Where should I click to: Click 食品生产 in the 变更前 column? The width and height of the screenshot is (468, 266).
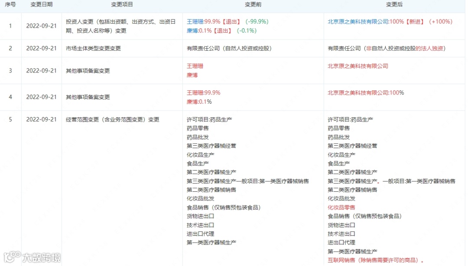(x=198, y=164)
